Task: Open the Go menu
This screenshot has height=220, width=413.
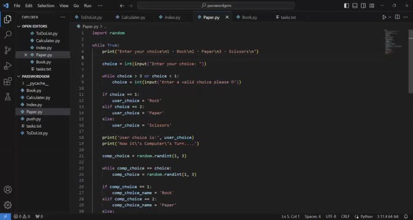Action: point(76,5)
